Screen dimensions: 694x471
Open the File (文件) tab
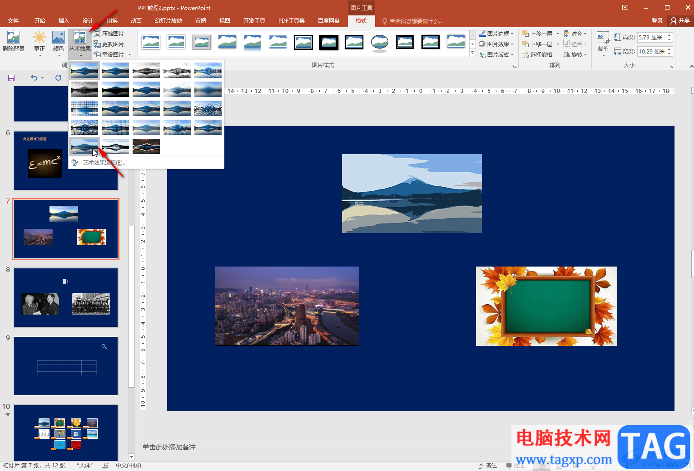(13, 21)
